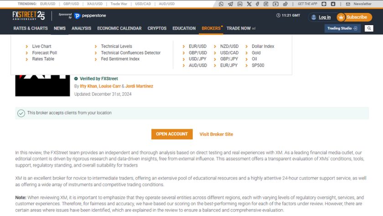Image resolution: width=383 pixels, height=216 pixels.
Task: Open the ECONOMIC CALENDAR menu
Action: tap(119, 28)
